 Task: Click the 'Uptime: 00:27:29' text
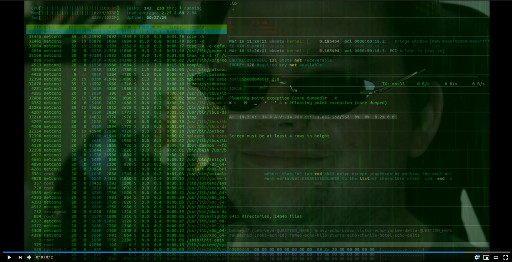[x=146, y=18]
